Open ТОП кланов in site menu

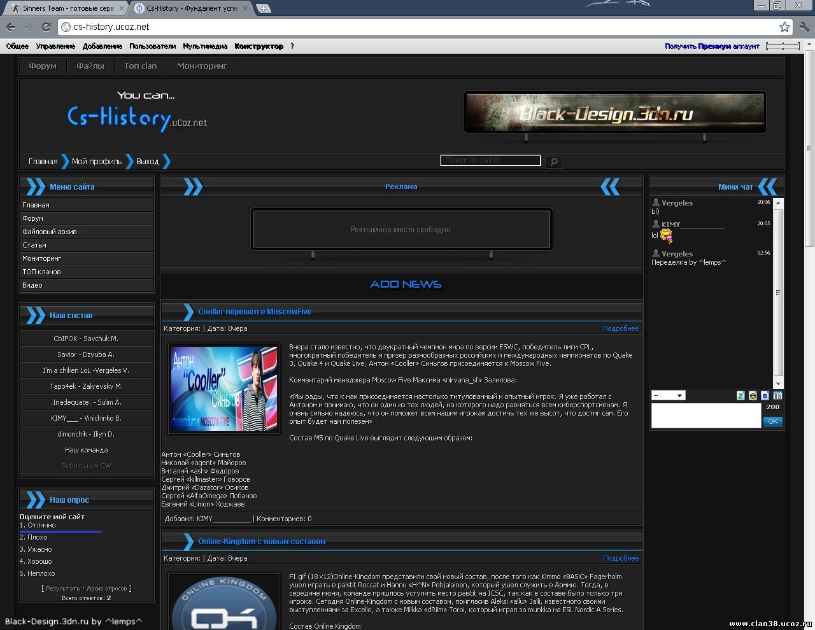point(87,272)
